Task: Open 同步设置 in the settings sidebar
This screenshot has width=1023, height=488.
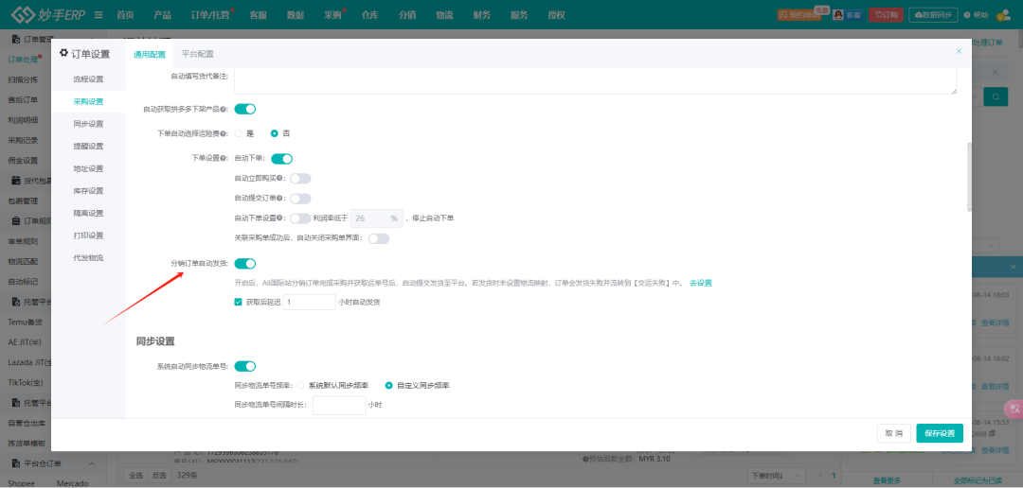Action: 88,124
